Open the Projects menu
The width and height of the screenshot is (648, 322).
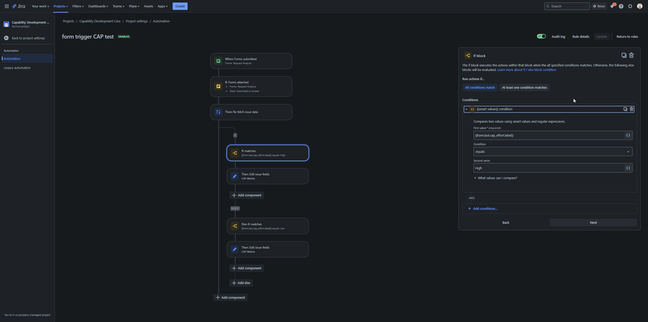[61, 6]
